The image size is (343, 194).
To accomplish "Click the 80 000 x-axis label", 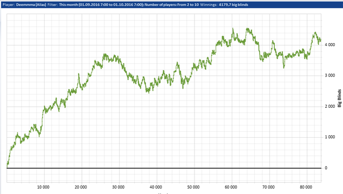I will [x=306, y=187].
